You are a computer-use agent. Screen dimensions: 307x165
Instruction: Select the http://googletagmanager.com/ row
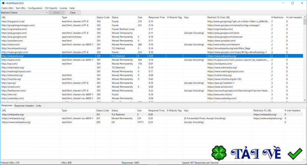(x=152, y=25)
